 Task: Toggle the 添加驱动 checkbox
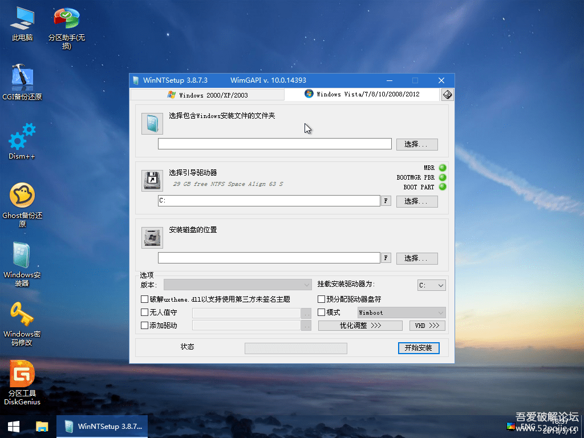[144, 325]
